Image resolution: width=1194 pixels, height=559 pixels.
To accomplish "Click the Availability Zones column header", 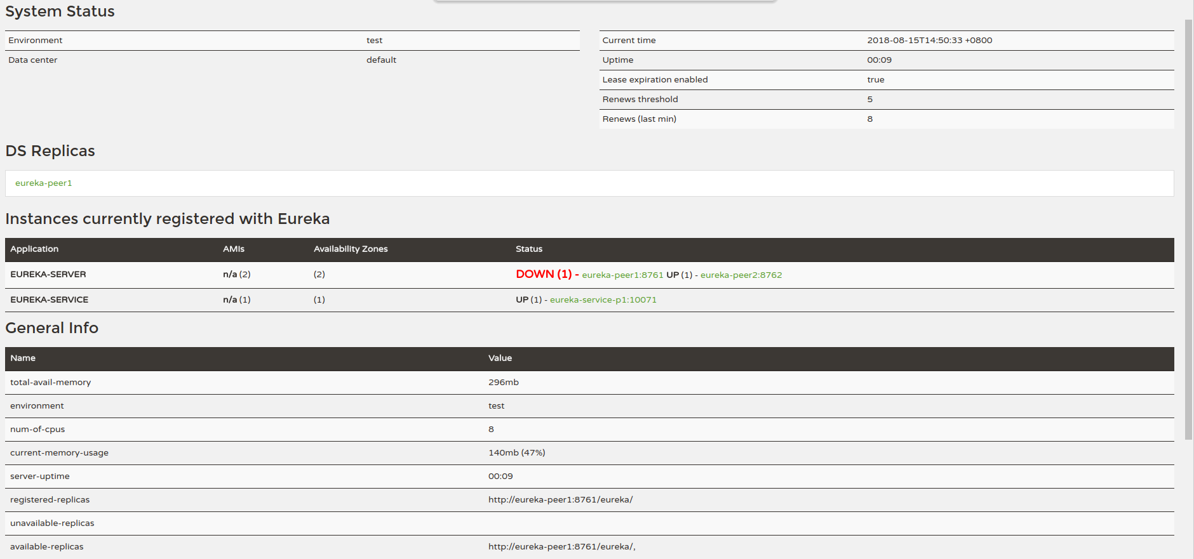I will coord(351,249).
